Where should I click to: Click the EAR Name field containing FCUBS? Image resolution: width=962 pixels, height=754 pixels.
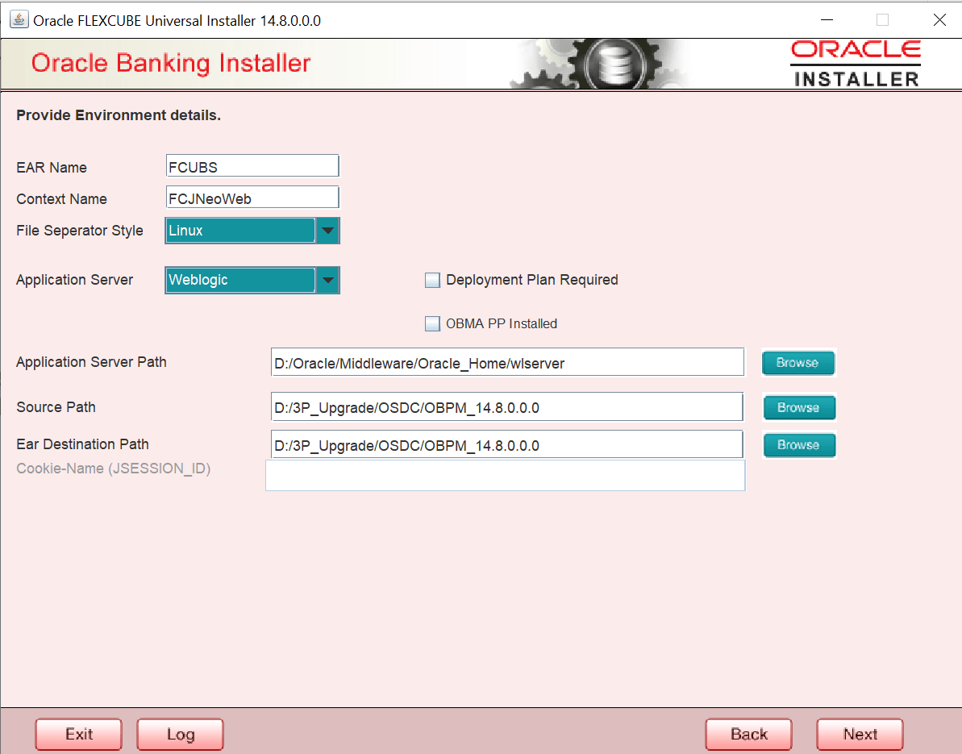[x=252, y=166]
